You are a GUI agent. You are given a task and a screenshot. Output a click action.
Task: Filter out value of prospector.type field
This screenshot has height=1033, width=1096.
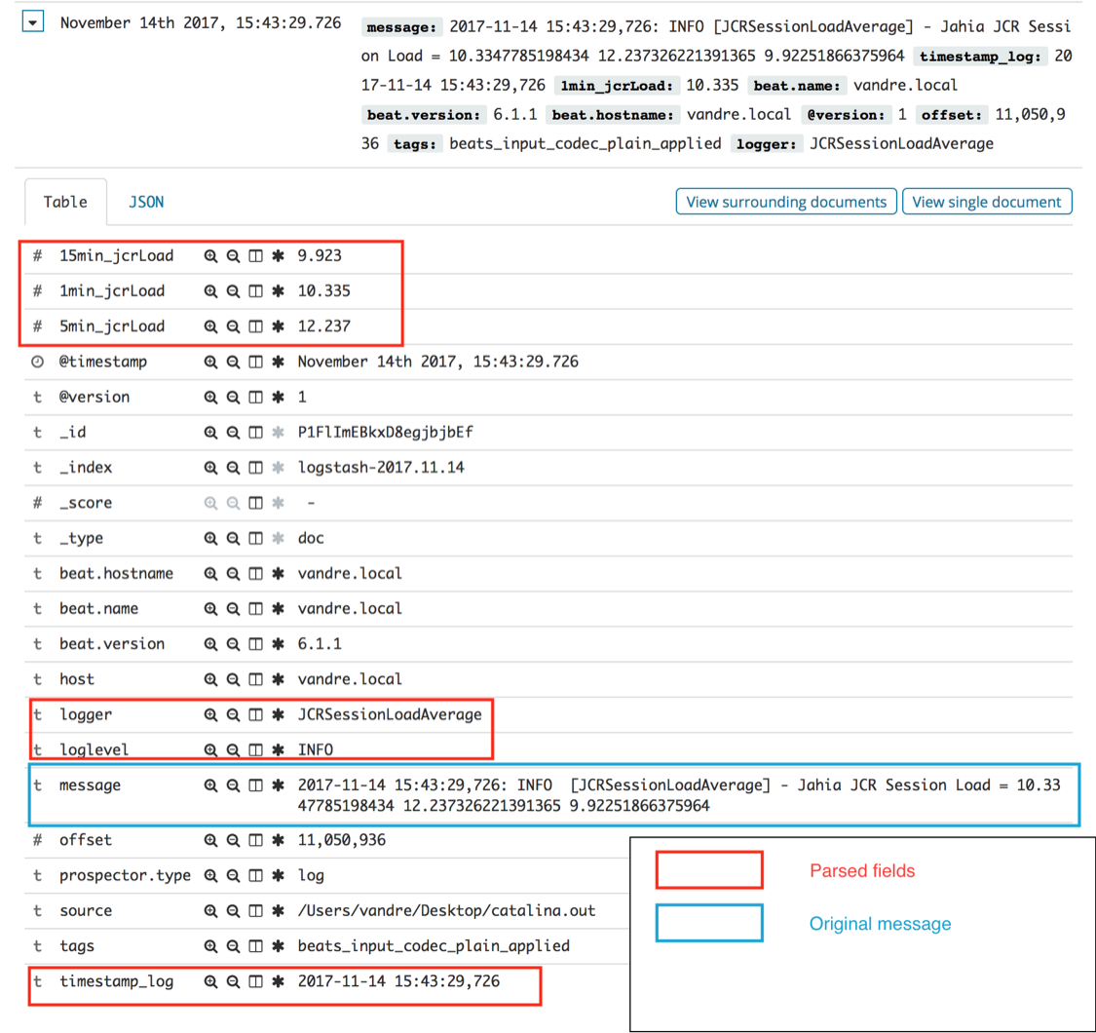tap(233, 875)
